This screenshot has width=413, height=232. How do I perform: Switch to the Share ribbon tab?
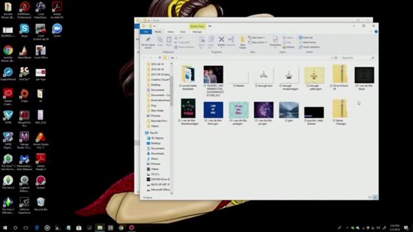tap(170, 32)
